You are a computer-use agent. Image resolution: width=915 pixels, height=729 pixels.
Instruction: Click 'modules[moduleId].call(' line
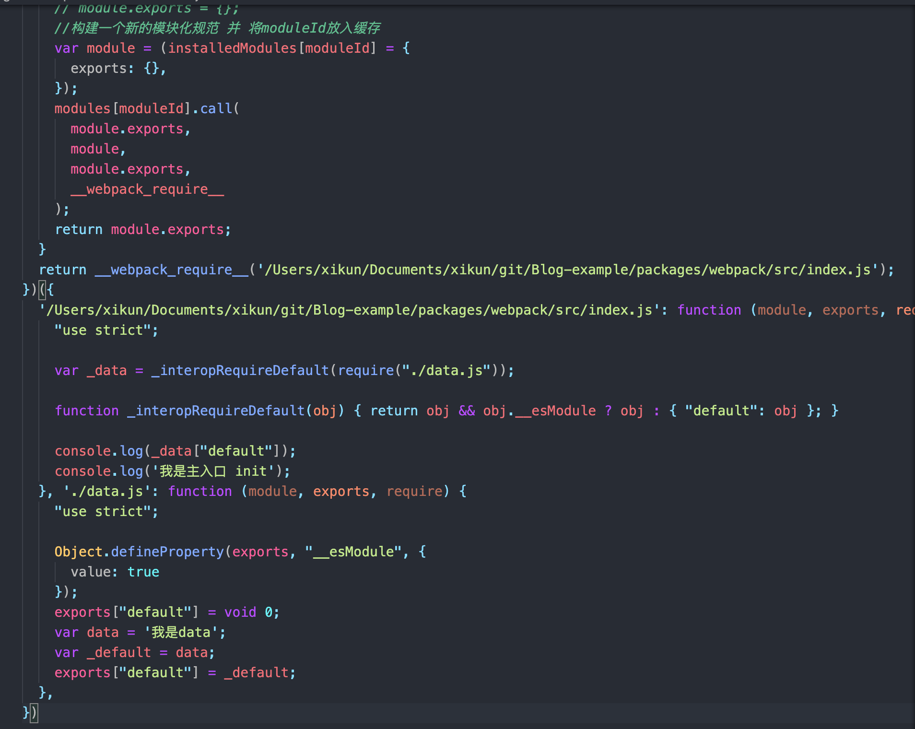[x=147, y=108]
